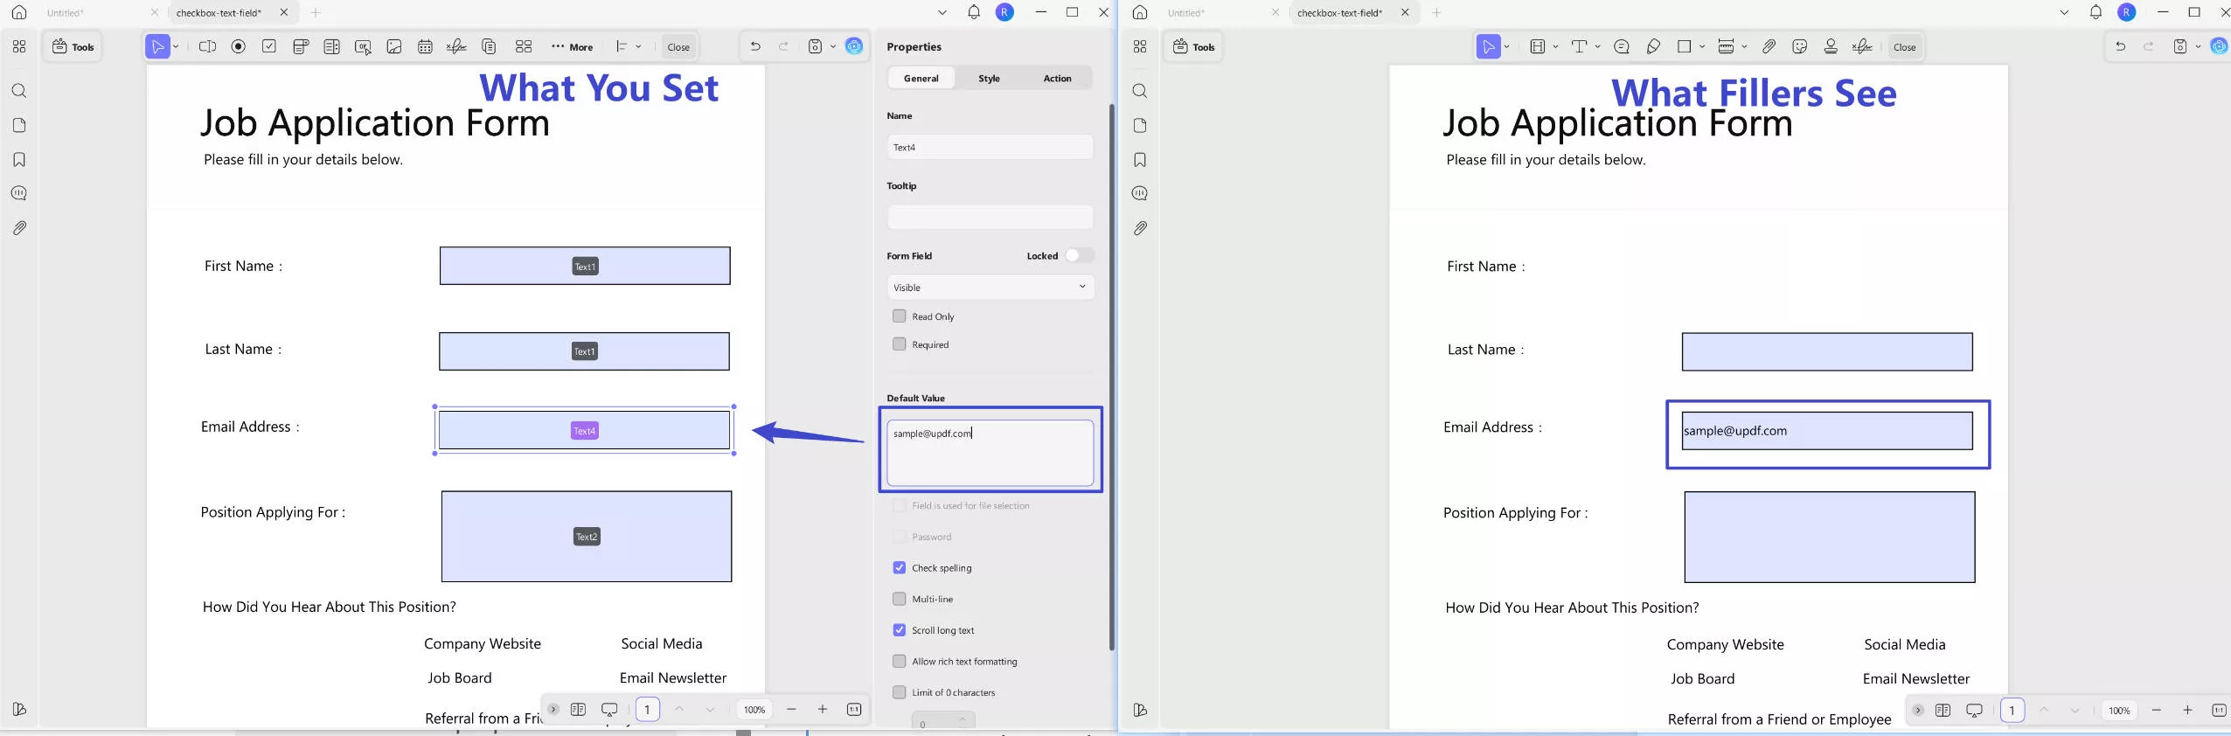2231x736 pixels.
Task: Enable the Multi-line checkbox
Action: pos(899,599)
